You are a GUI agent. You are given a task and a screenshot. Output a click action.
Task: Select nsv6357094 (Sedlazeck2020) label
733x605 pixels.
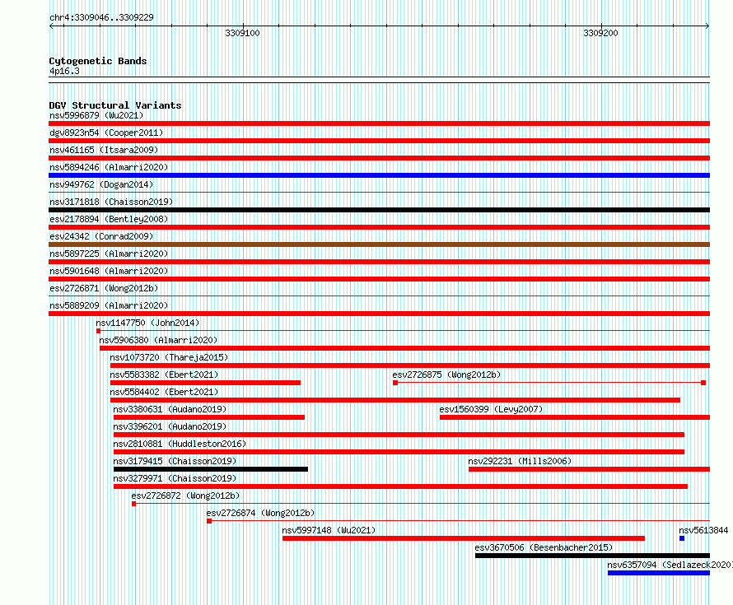[670, 565]
